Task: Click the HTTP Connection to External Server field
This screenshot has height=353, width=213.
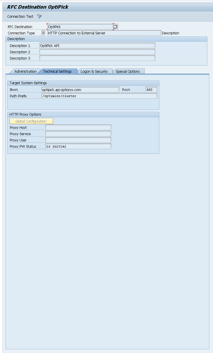Action: [104, 33]
